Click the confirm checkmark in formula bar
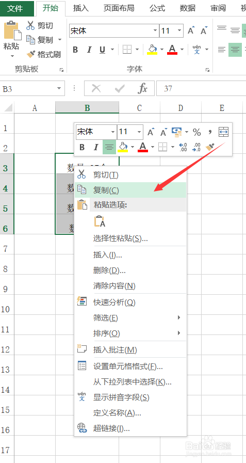The width and height of the screenshot is (246, 463). pos(120,88)
